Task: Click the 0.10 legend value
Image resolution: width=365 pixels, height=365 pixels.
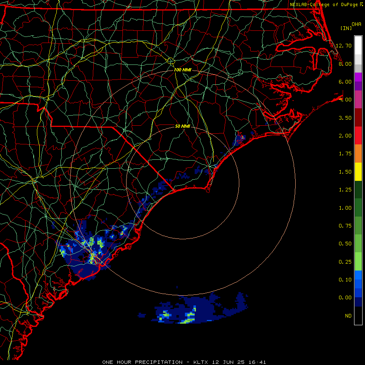Action: click(x=345, y=280)
